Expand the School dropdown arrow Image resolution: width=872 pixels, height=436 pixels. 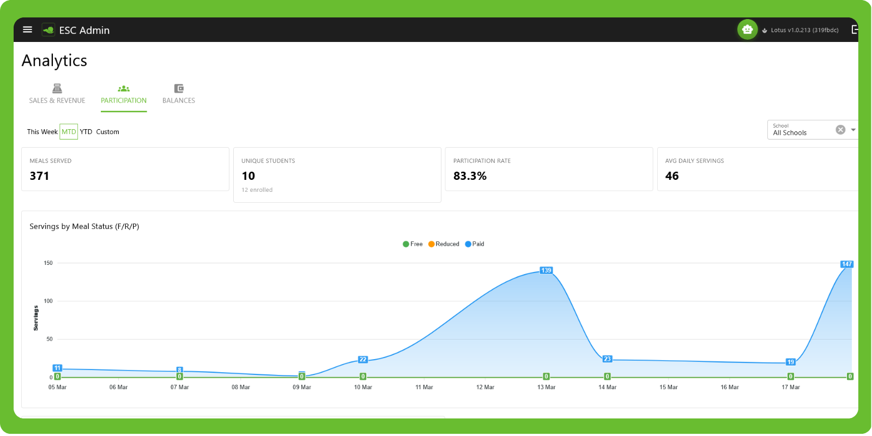pyautogui.click(x=853, y=130)
